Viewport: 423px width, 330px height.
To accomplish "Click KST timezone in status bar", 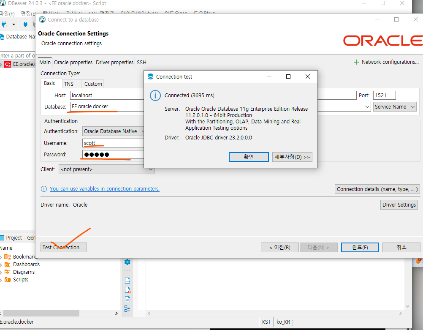I will [266, 322].
